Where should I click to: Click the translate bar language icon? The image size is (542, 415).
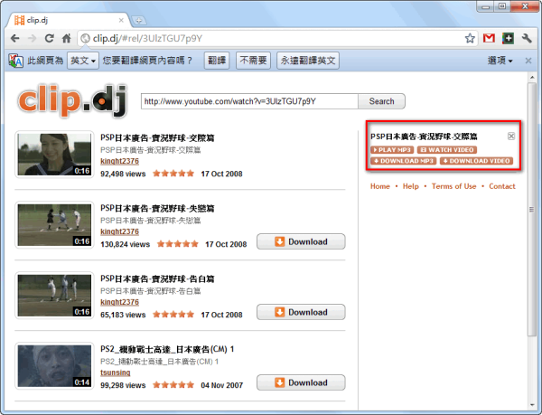15,61
